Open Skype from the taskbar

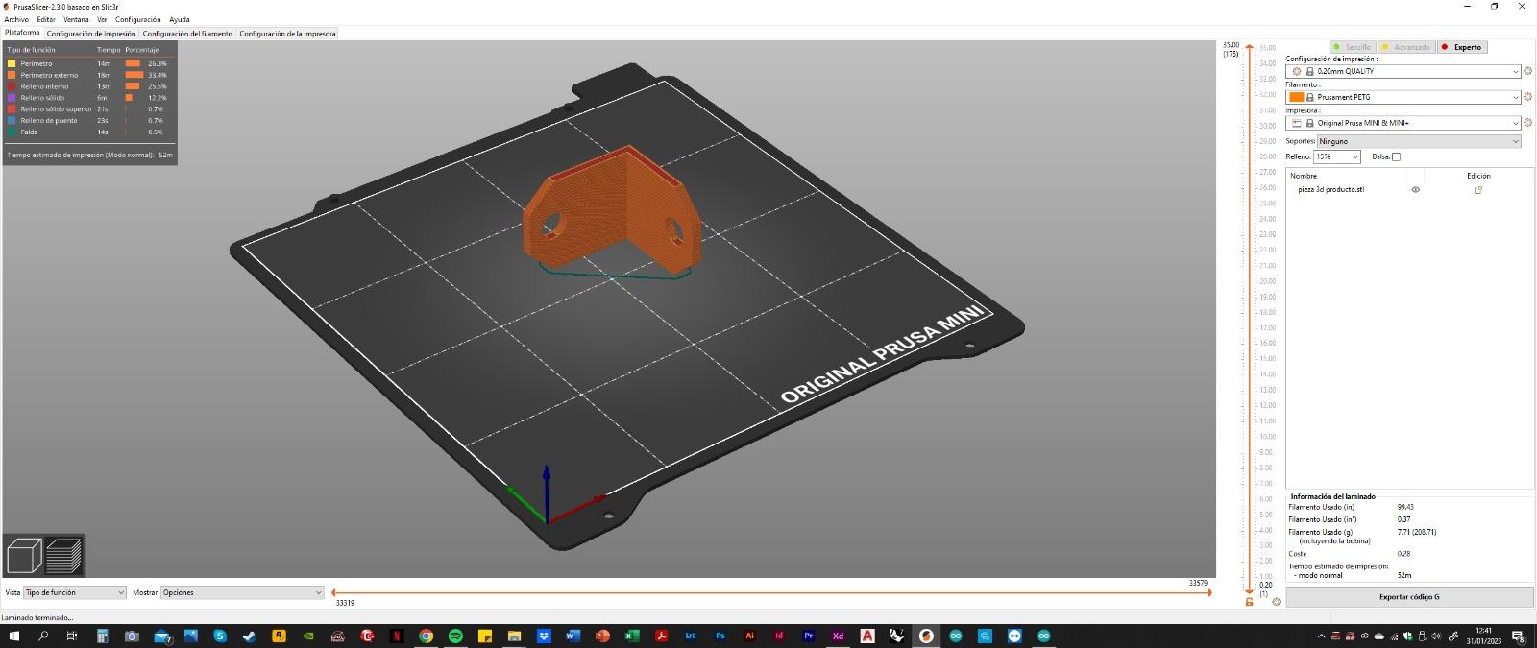[x=220, y=636]
